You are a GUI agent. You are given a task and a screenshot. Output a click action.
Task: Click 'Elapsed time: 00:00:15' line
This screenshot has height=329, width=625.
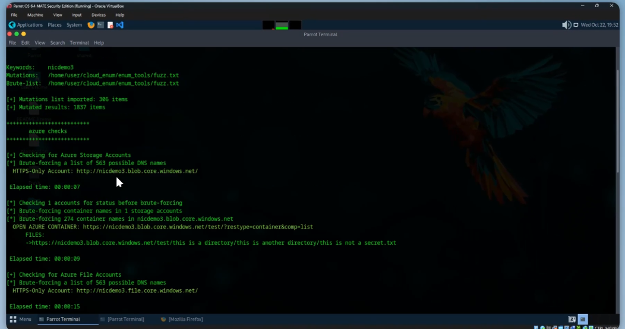[45, 306]
